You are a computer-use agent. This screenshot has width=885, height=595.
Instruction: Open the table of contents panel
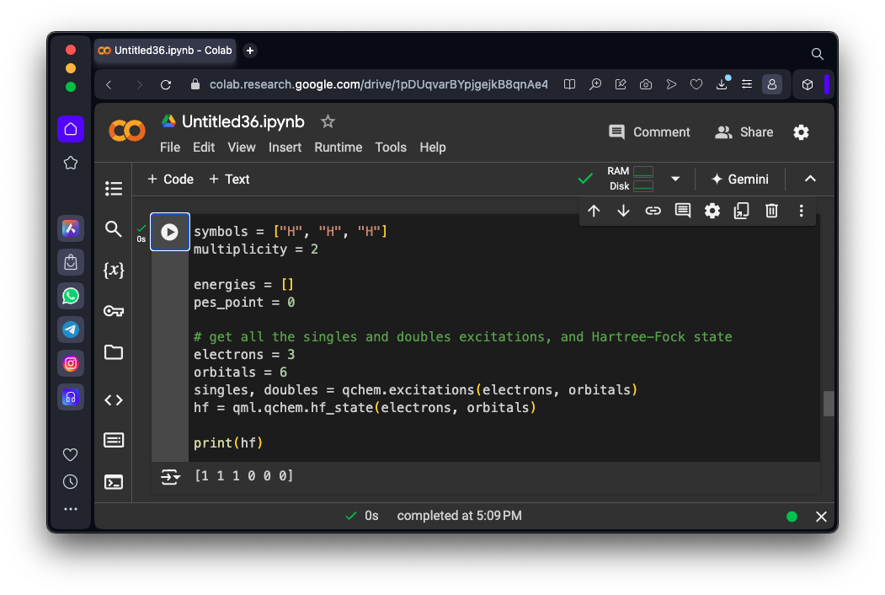pos(114,188)
